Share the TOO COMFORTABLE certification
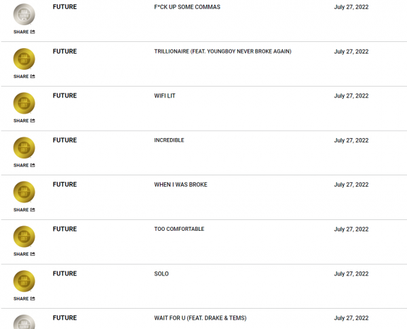 pyautogui.click(x=24, y=254)
